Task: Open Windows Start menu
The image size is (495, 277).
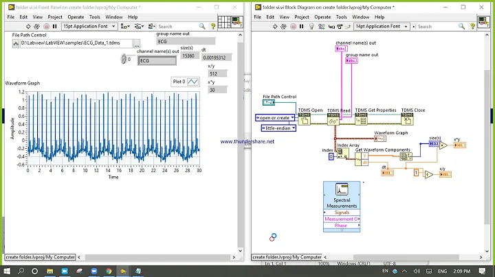Action: pos(7,271)
